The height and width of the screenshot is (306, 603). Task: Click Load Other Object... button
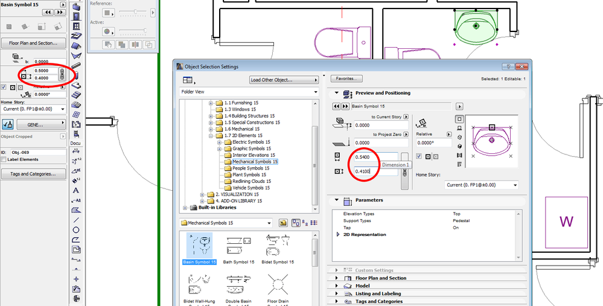click(x=284, y=80)
